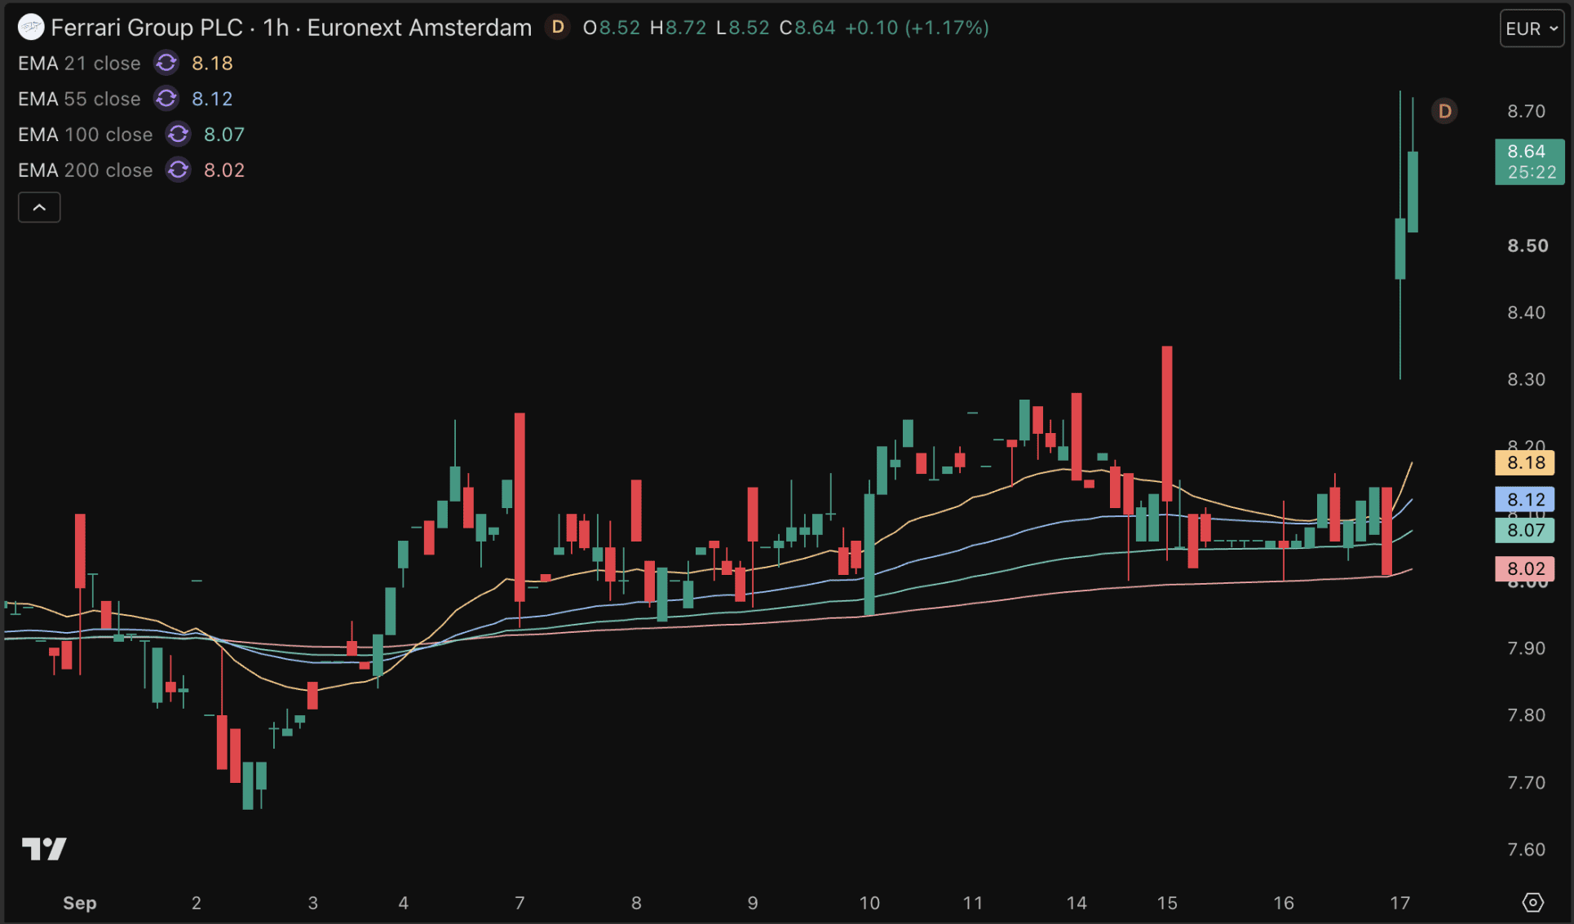Click the 7.80 price axis label
1574x924 pixels.
click(x=1526, y=715)
